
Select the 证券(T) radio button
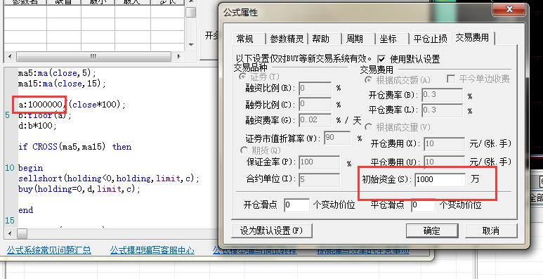(x=243, y=77)
